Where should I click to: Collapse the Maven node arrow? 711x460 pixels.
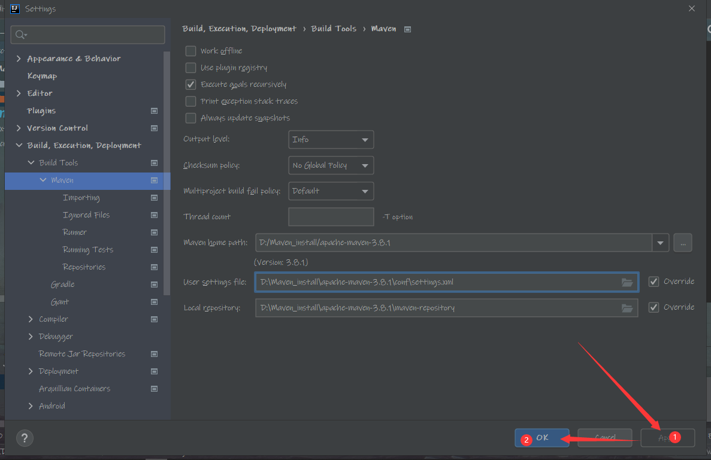coord(43,180)
